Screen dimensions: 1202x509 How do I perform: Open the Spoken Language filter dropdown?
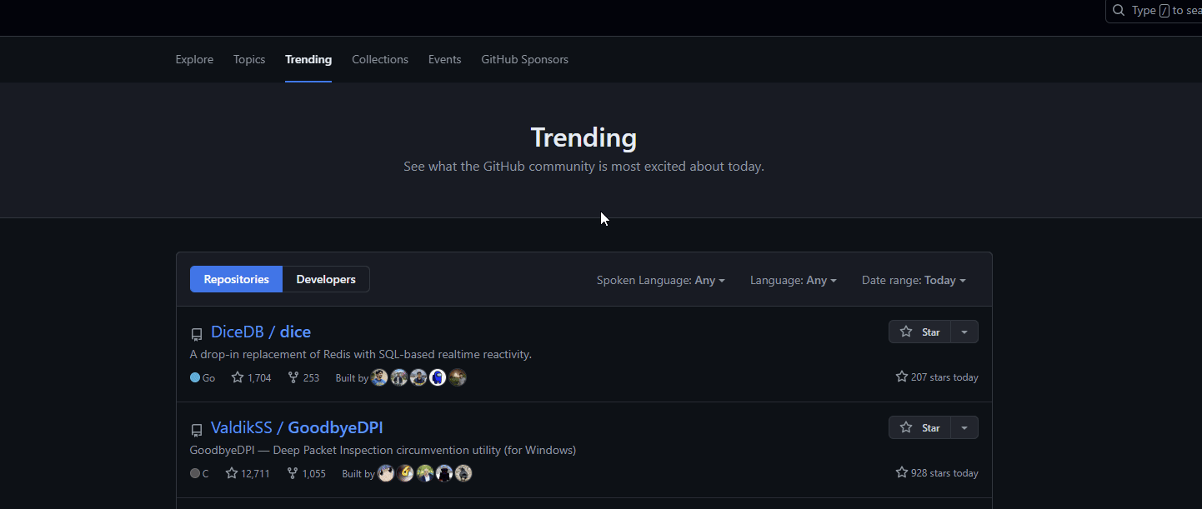point(660,280)
